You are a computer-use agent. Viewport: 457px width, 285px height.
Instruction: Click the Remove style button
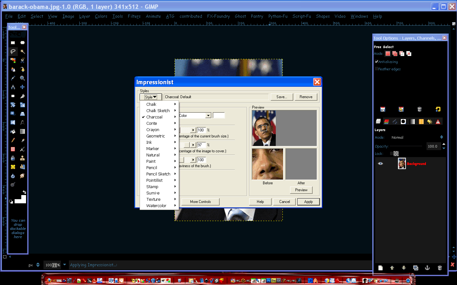coord(306,97)
